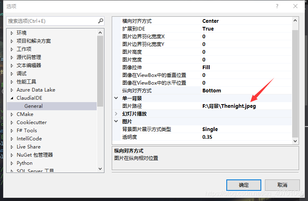This screenshot has height=201, width=308.
Task: Close the 选项 dialog window
Action: [295, 6]
